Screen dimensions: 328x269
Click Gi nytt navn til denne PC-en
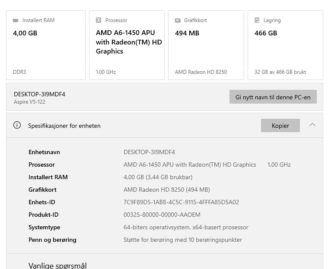273,97
